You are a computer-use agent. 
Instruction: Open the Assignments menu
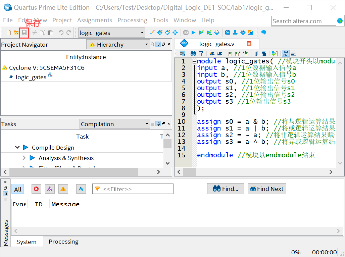(x=95, y=20)
